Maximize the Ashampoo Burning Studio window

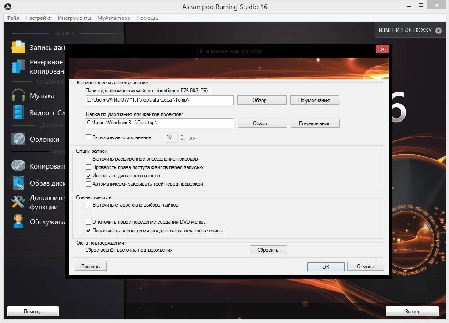click(421, 5)
